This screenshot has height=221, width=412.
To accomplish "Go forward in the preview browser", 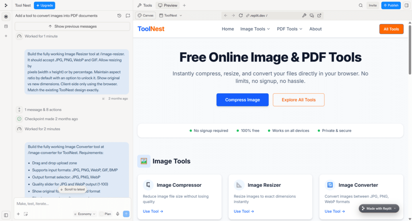I will 233,16.
